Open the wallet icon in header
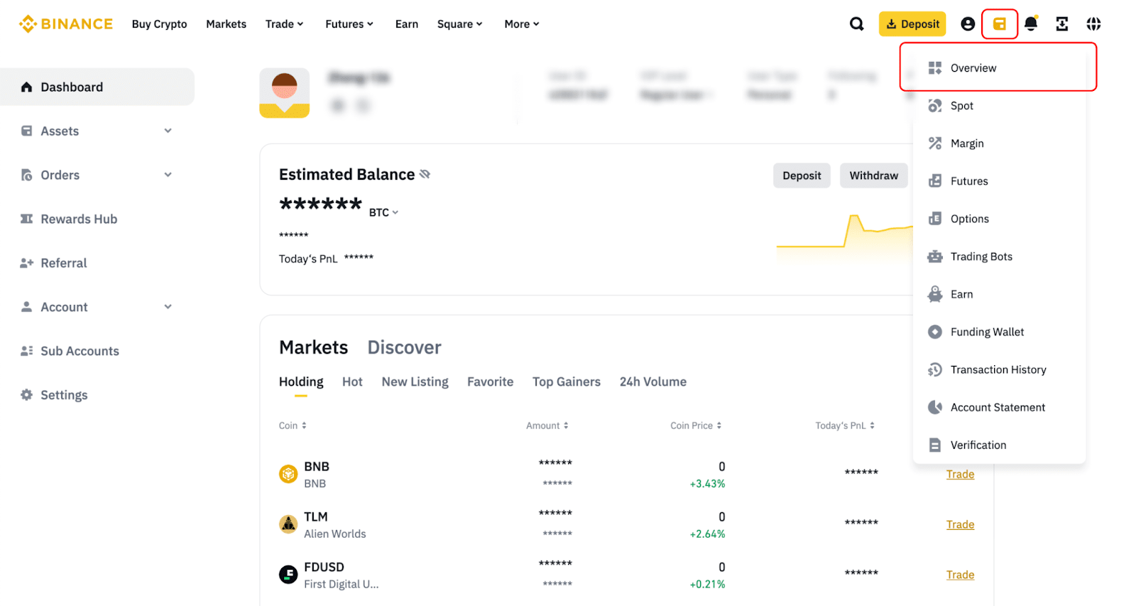1136x606 pixels. tap(999, 24)
